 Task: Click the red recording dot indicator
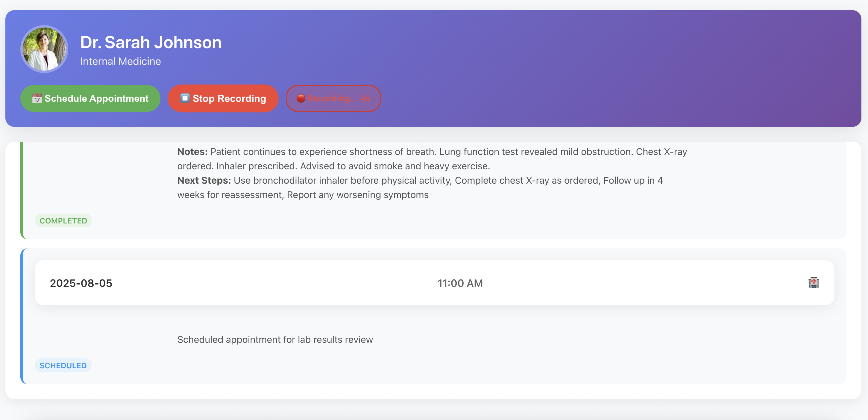(301, 98)
